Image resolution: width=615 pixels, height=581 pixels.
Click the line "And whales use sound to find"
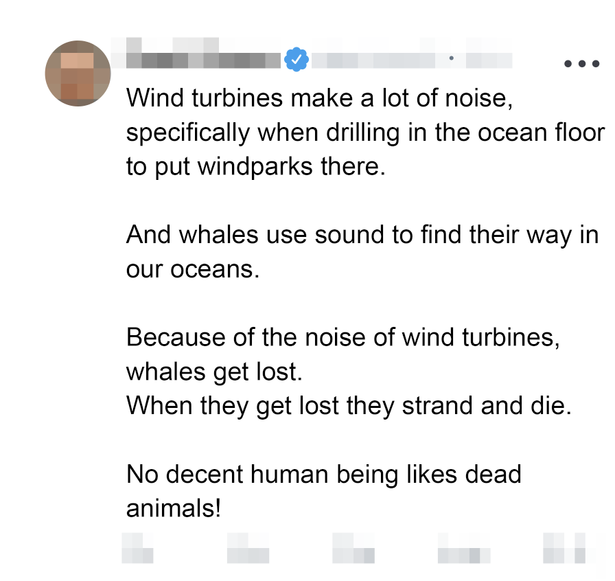[x=362, y=236]
